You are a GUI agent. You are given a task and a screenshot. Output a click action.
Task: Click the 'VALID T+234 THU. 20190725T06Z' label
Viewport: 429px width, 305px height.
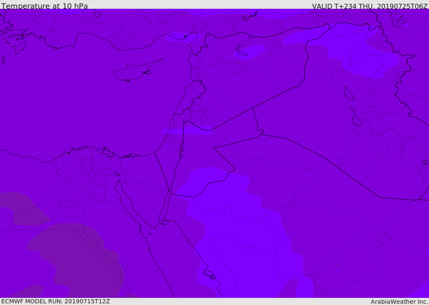click(370, 6)
